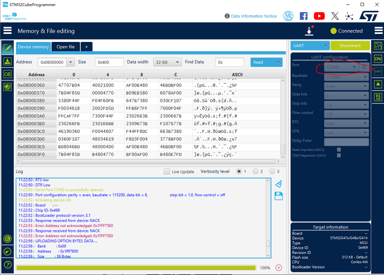
Task: Open the RTS Low dropdown
Action: coord(346,123)
